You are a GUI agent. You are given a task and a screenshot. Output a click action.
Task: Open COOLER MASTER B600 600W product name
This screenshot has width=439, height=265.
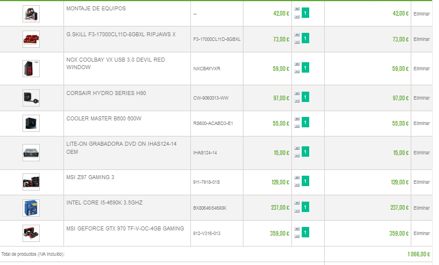pos(104,119)
